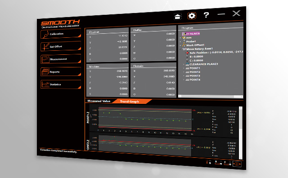Click the Calibration probe icon
This screenshot has width=288, height=178.
click(x=45, y=35)
